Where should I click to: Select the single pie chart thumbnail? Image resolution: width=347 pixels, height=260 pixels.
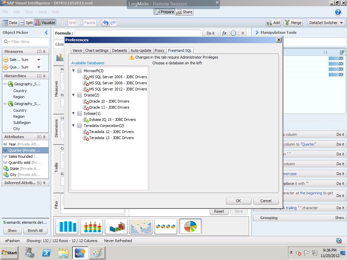(190, 226)
